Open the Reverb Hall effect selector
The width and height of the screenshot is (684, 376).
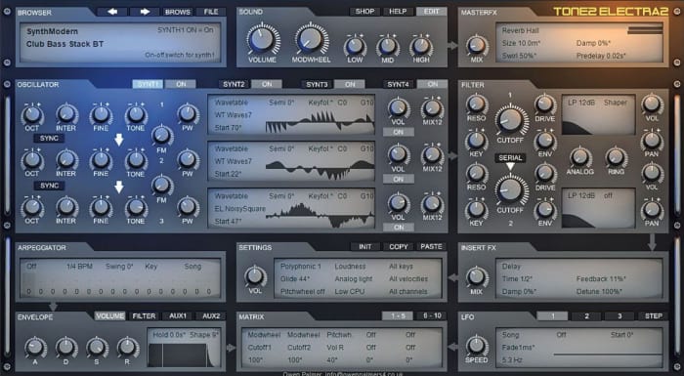(521, 30)
